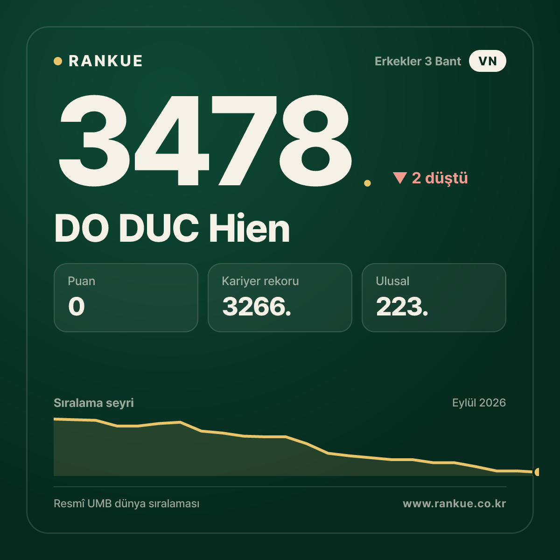
Task: Click the "Erkekler 3 Bant" label
Action: (418, 61)
